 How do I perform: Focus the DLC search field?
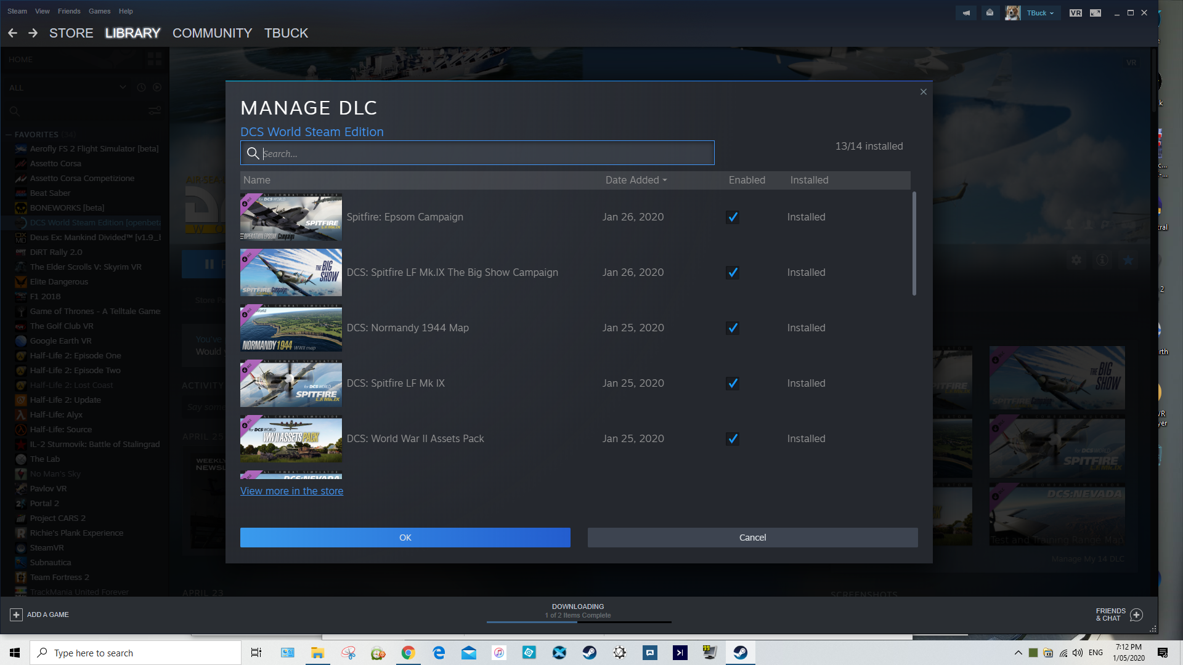coord(478,153)
